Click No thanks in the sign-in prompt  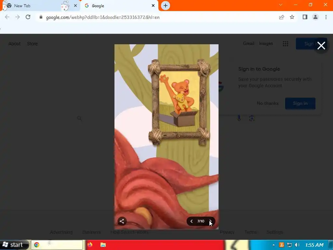(x=268, y=103)
